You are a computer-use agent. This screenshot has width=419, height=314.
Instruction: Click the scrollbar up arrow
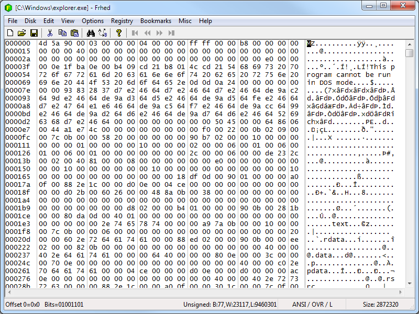(410, 43)
